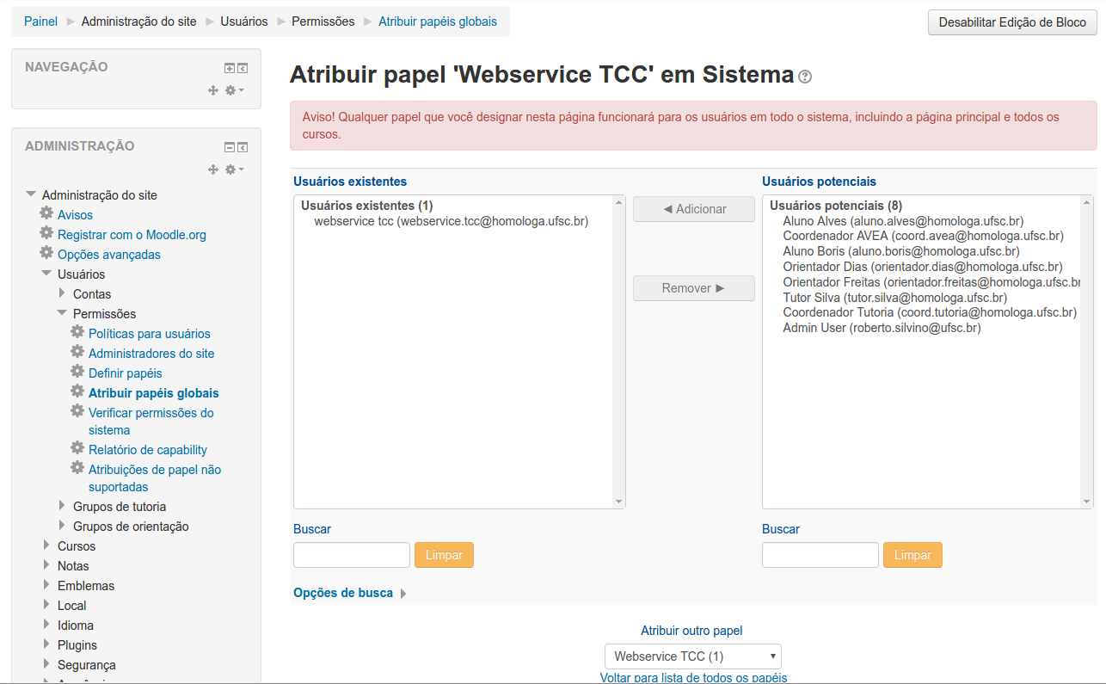Expand Grupos de tutoria node
This screenshot has height=684, width=1106.
pyautogui.click(x=62, y=506)
